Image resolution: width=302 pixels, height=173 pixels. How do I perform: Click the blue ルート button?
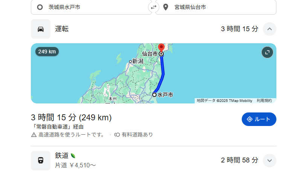(x=259, y=119)
